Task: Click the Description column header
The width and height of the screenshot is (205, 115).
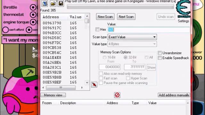Action: pyautogui.click(x=68, y=103)
